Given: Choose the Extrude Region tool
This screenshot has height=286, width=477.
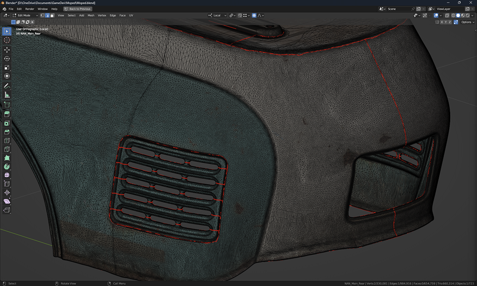Looking at the screenshot, I should [7, 114].
